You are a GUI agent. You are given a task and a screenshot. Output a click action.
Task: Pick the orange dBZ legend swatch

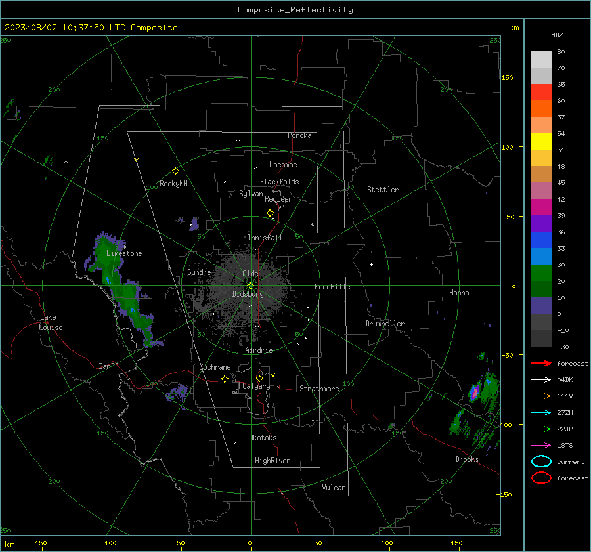pos(541,109)
